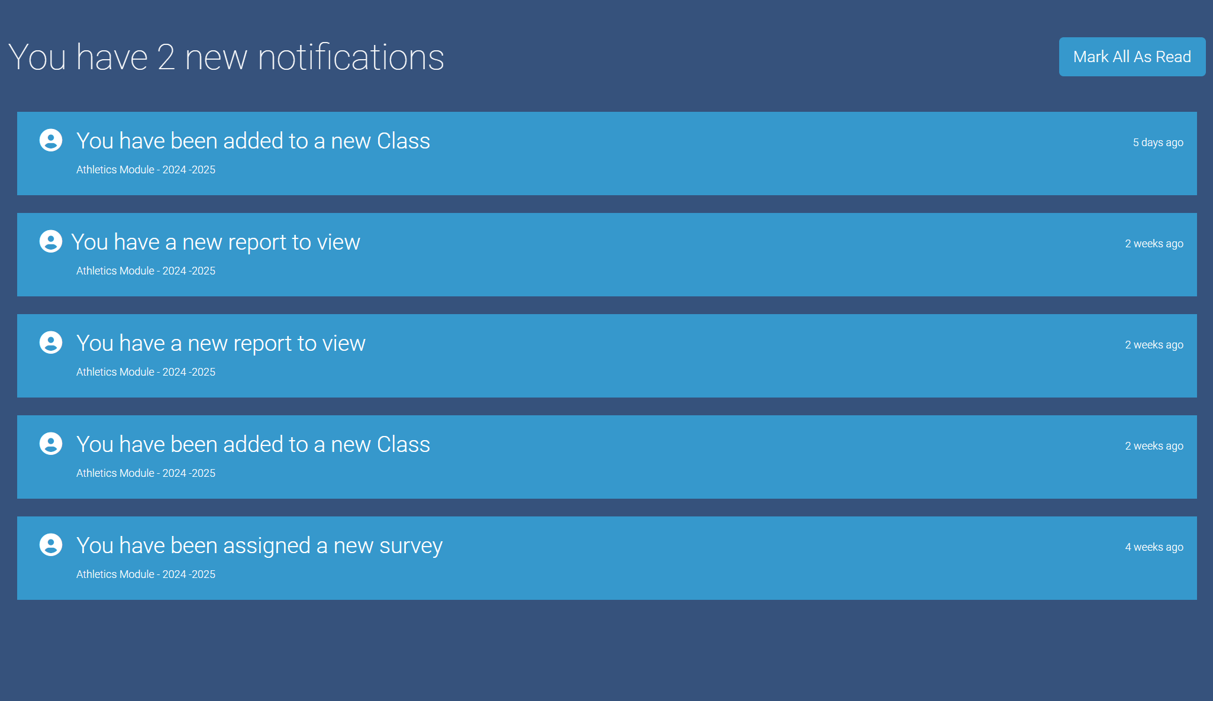
Task: Click the first report notification's '2 weeks ago' timestamp
Action: 1154,244
